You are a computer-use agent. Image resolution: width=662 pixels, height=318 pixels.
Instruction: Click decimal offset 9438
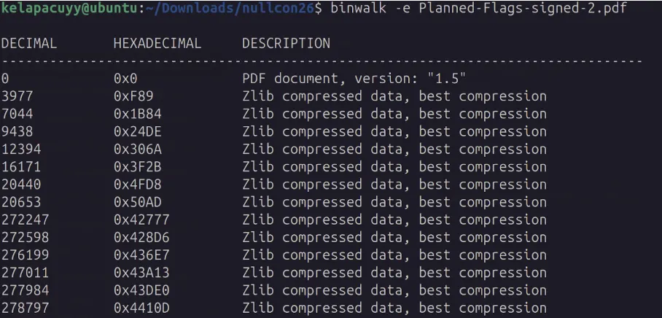pos(17,131)
